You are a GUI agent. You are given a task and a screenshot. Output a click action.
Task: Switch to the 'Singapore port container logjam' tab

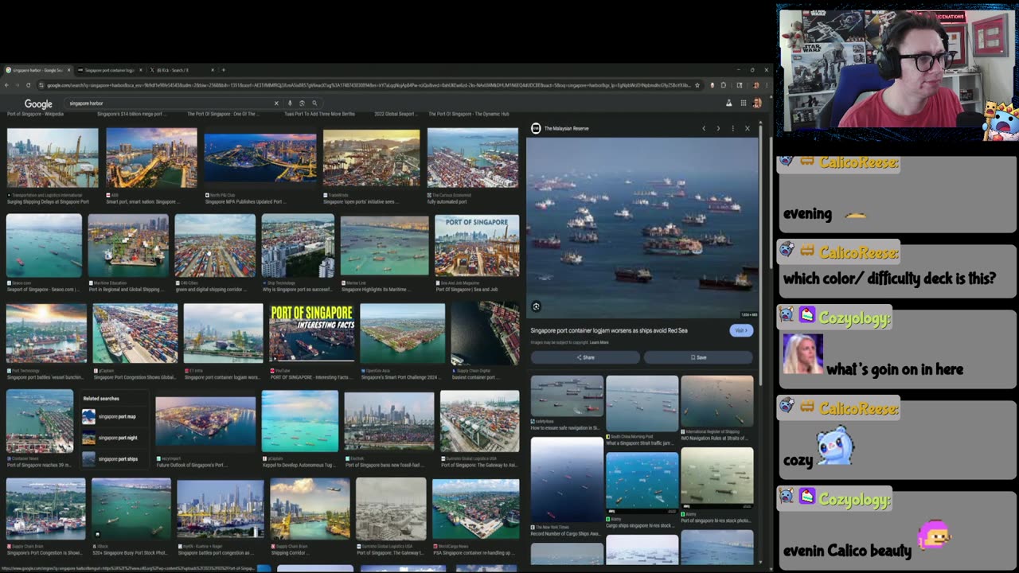110,70
